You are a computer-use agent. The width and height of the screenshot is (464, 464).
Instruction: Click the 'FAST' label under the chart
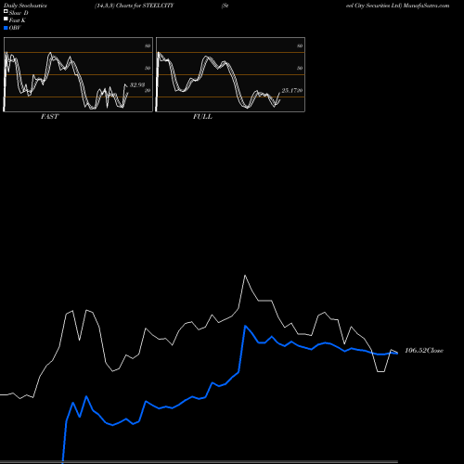(49, 117)
